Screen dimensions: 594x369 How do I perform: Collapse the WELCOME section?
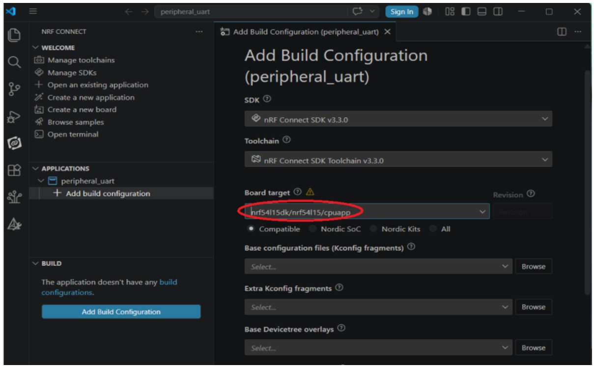[x=35, y=48]
